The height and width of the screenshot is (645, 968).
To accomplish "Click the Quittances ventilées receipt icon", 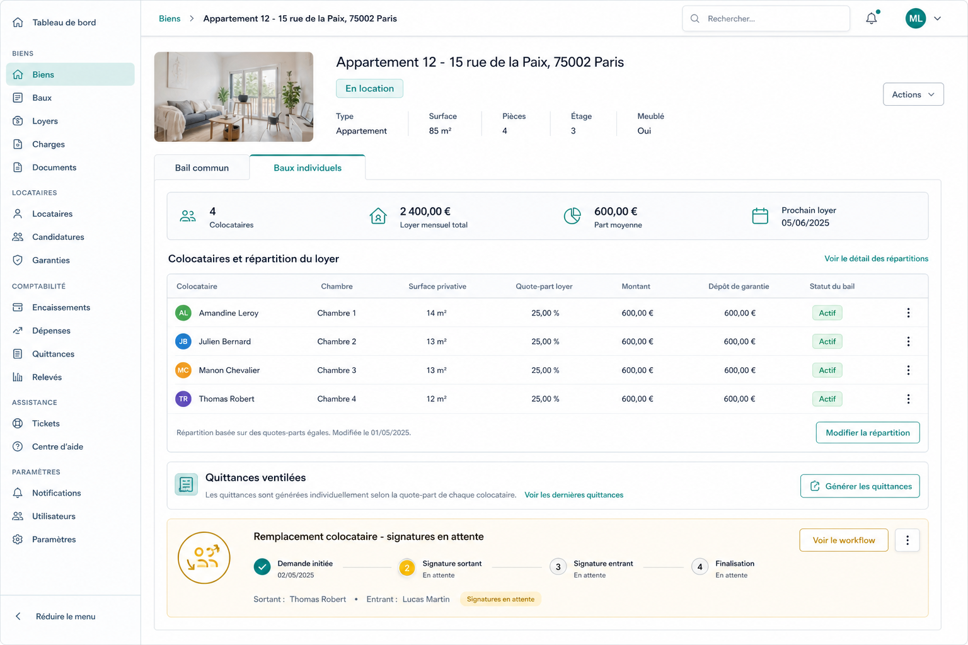I will click(x=186, y=484).
